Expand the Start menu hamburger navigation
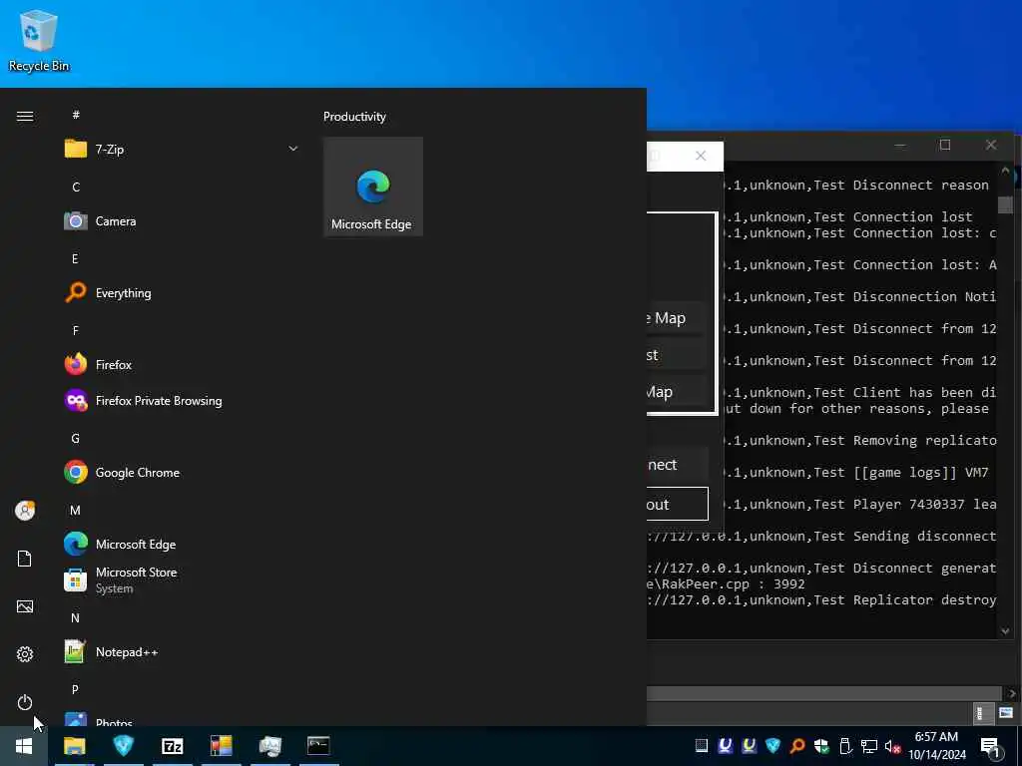Image resolution: width=1022 pixels, height=766 pixels. coord(25,117)
